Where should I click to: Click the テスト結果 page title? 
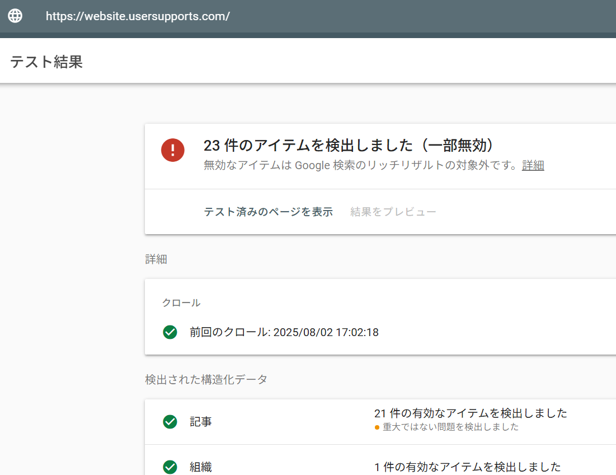(46, 62)
